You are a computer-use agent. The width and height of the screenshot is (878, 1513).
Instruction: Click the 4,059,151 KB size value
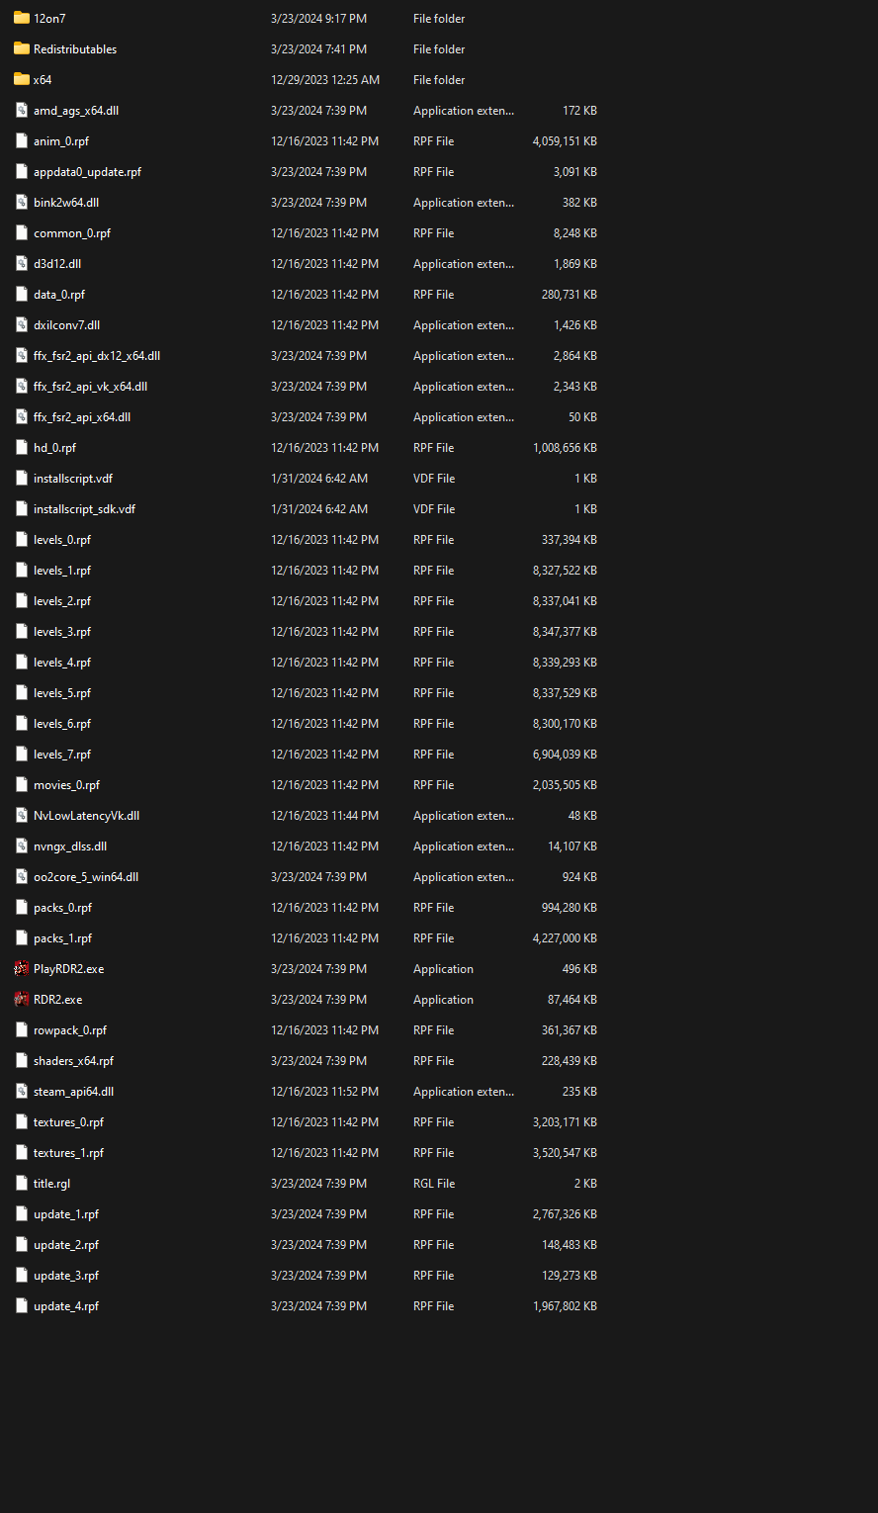click(x=565, y=141)
